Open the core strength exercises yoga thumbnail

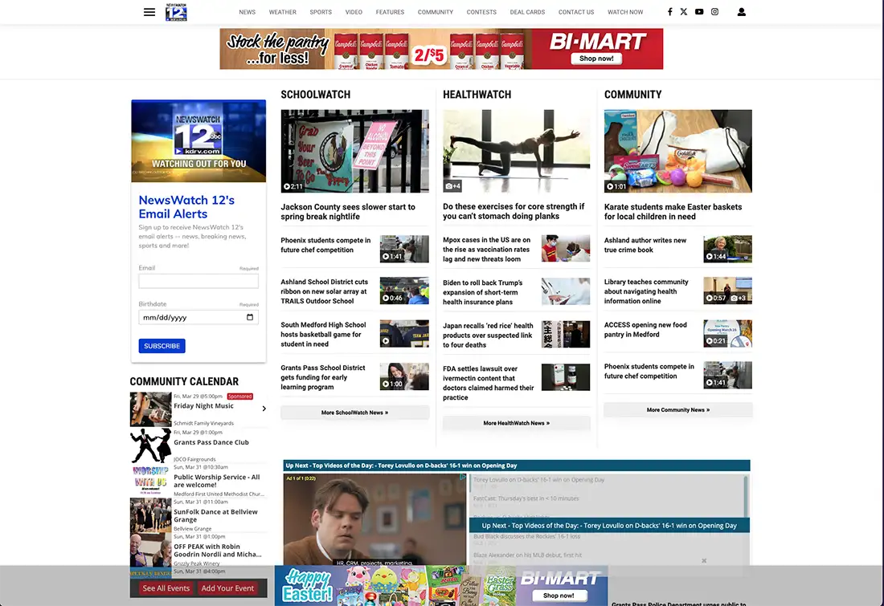point(517,151)
